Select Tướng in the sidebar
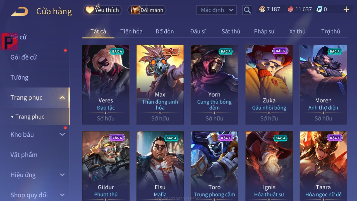Image resolution: width=357 pixels, height=201 pixels. point(19,77)
